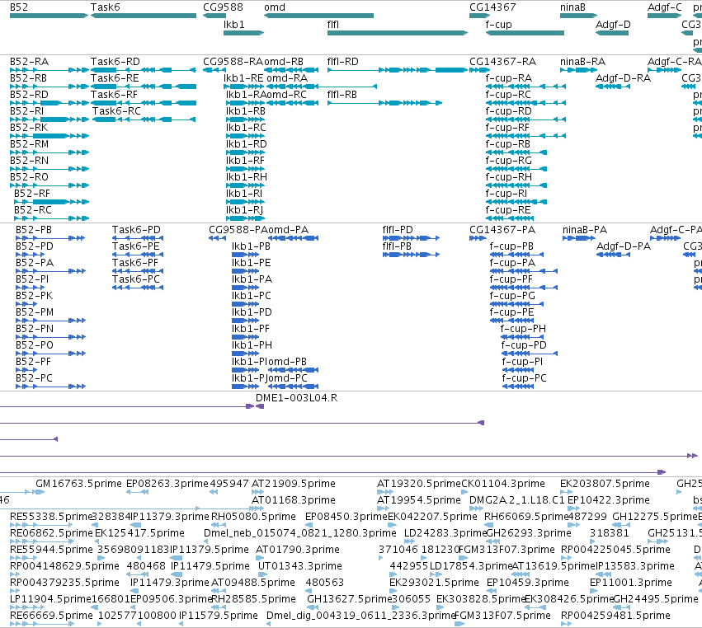702x628 pixels.
Task: Click protein B52-PB
Action: coord(34,229)
